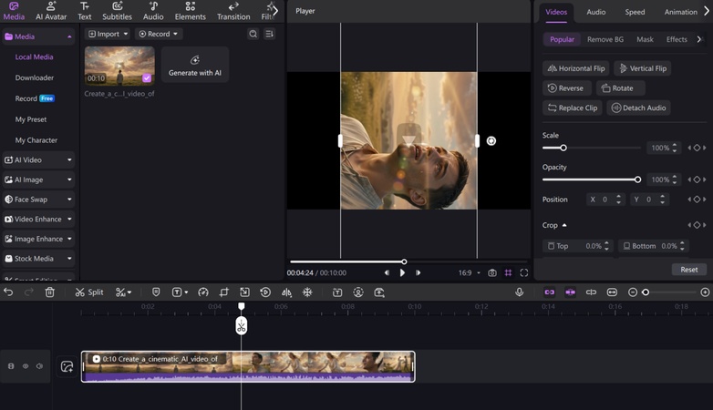Take a snapshot with camera icon
Screen dimensions: 713x410
(492, 272)
